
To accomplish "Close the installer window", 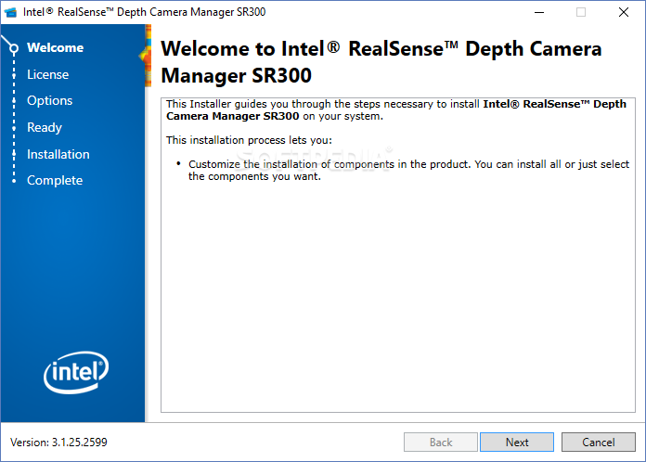I will point(624,12).
